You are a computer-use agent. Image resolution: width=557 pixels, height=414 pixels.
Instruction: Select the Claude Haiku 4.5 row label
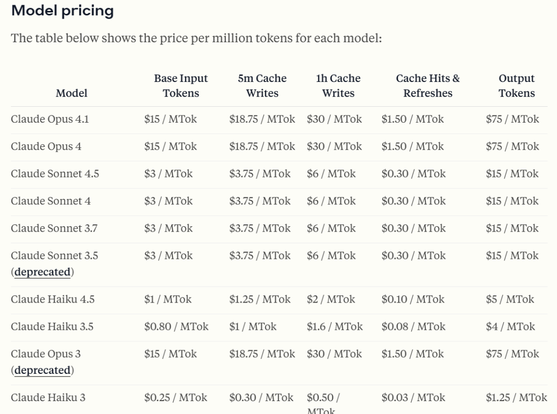tap(53, 300)
